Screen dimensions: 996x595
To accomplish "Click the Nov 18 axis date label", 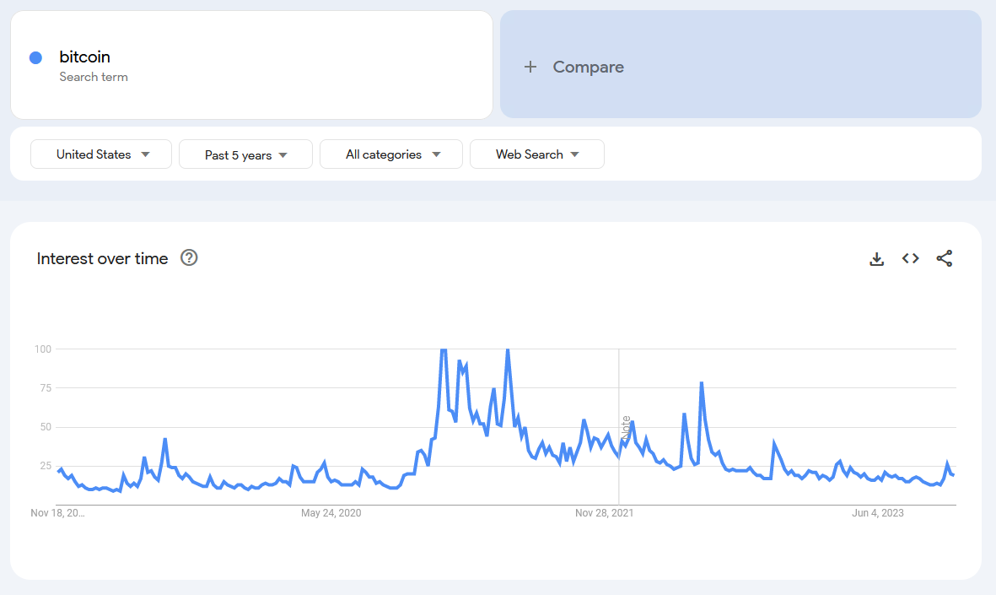I will pos(58,513).
